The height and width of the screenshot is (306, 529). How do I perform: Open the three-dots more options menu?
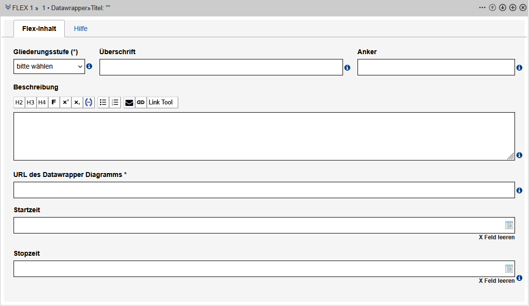[482, 8]
